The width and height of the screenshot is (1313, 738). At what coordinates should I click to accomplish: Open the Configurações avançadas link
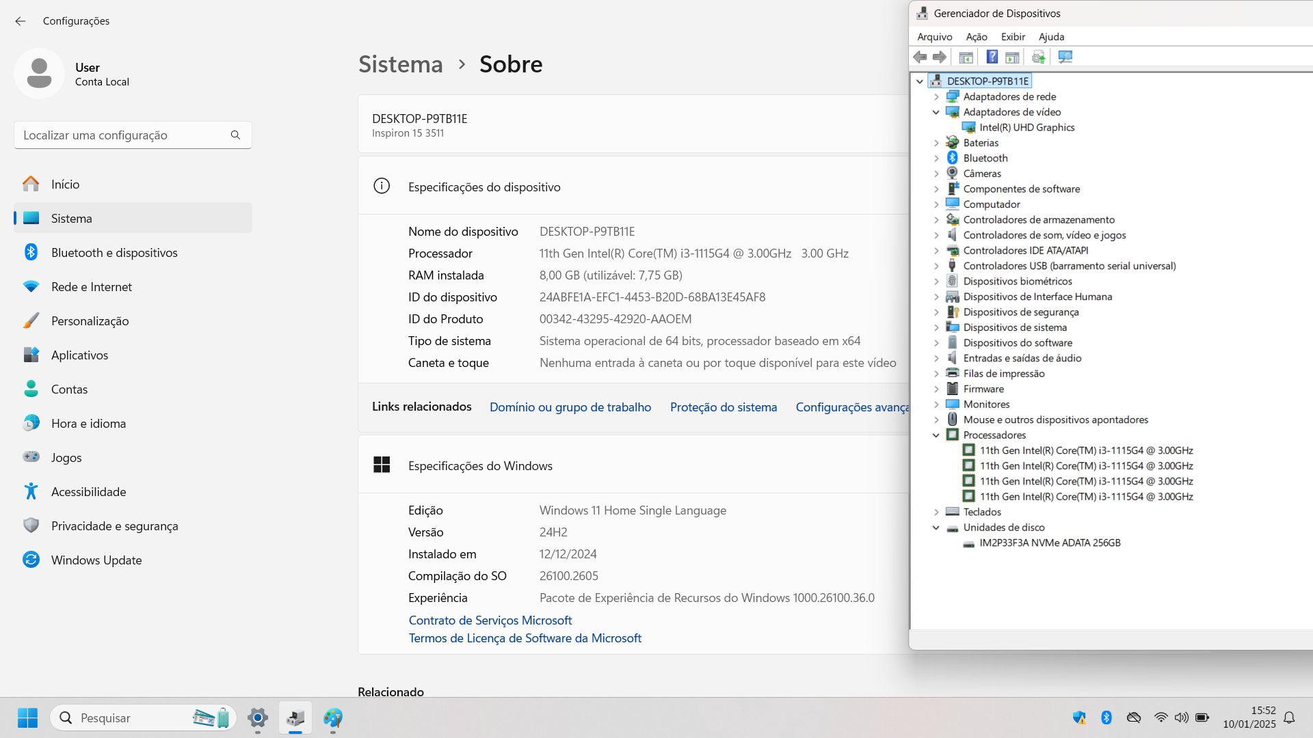point(852,407)
